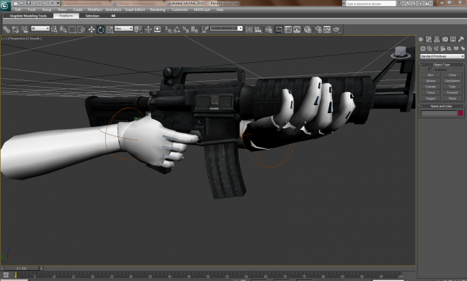Toggle 3D Snaps icon

(x=168, y=29)
